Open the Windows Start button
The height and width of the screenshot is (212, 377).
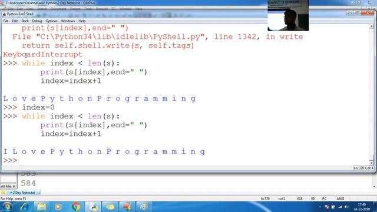pyautogui.click(x=7, y=207)
